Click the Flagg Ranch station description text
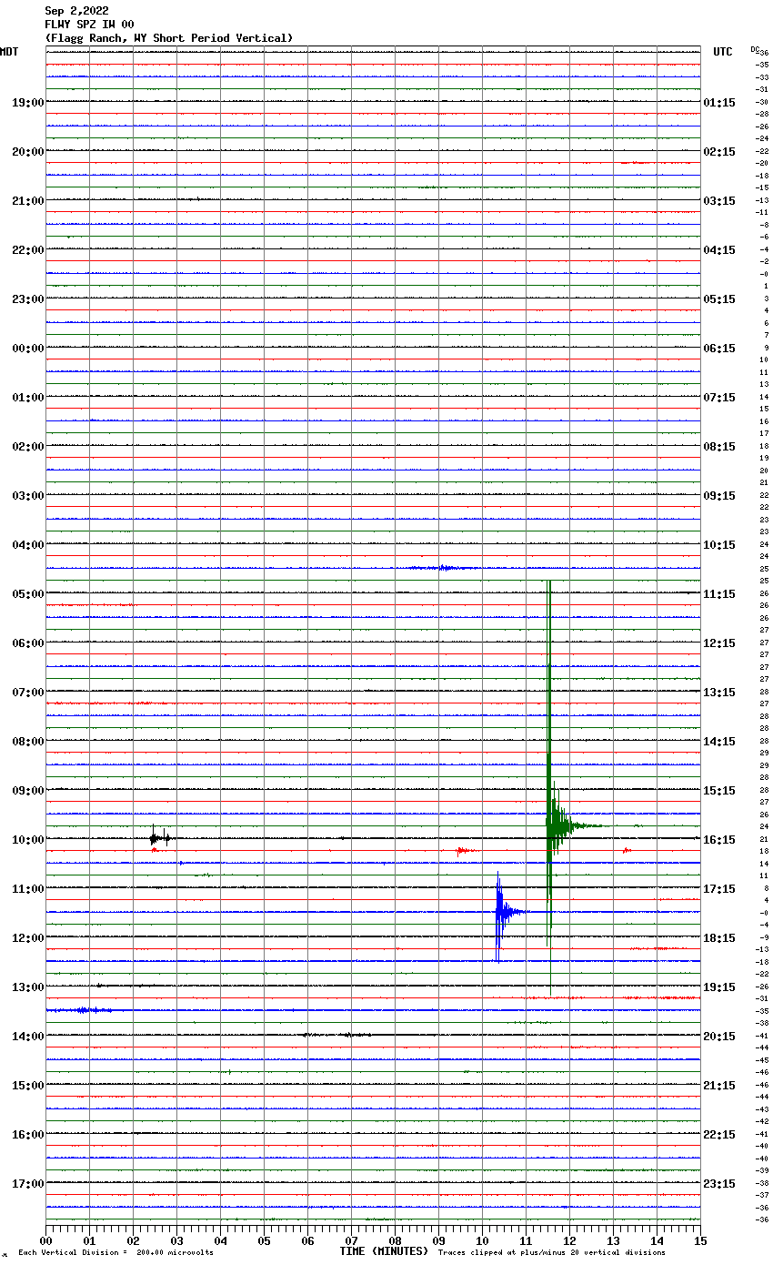 tap(169, 38)
